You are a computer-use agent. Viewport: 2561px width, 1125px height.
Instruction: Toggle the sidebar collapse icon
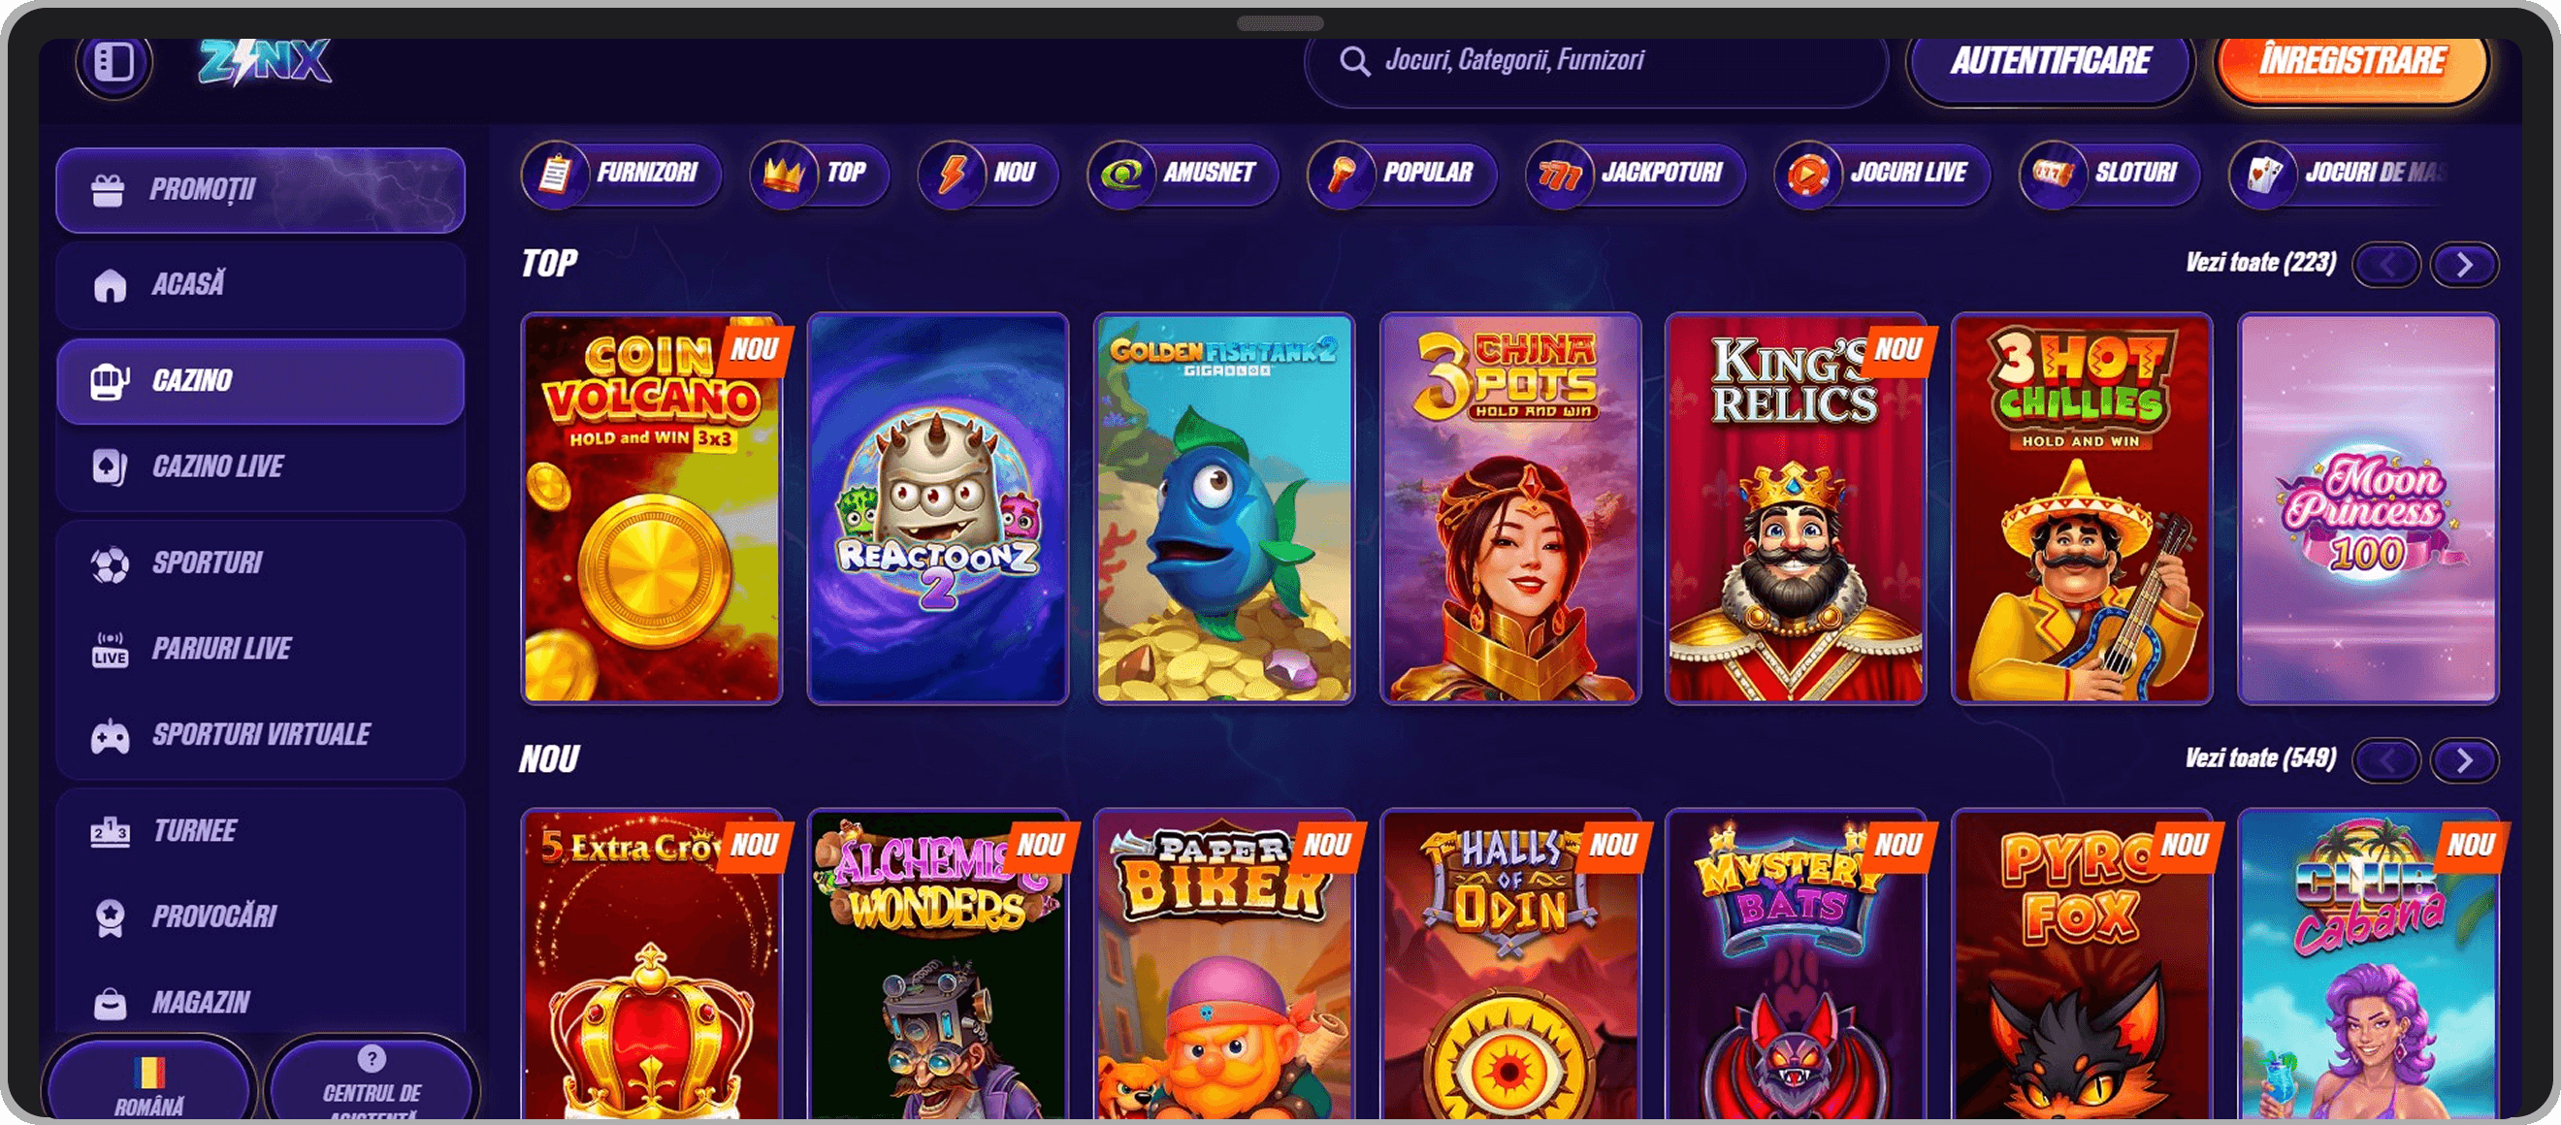[114, 63]
